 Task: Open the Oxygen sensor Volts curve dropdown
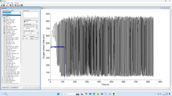pyautogui.click(x=37, y=26)
